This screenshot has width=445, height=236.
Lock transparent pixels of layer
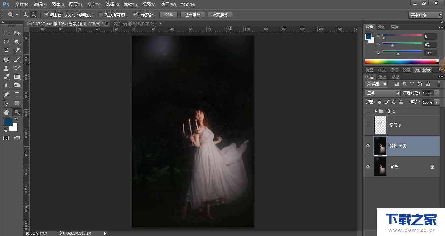pos(379,102)
